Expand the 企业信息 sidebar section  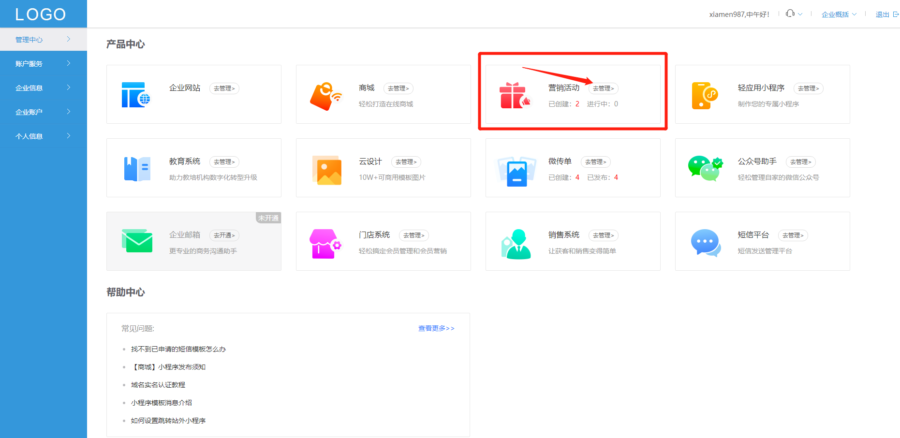[x=29, y=88]
